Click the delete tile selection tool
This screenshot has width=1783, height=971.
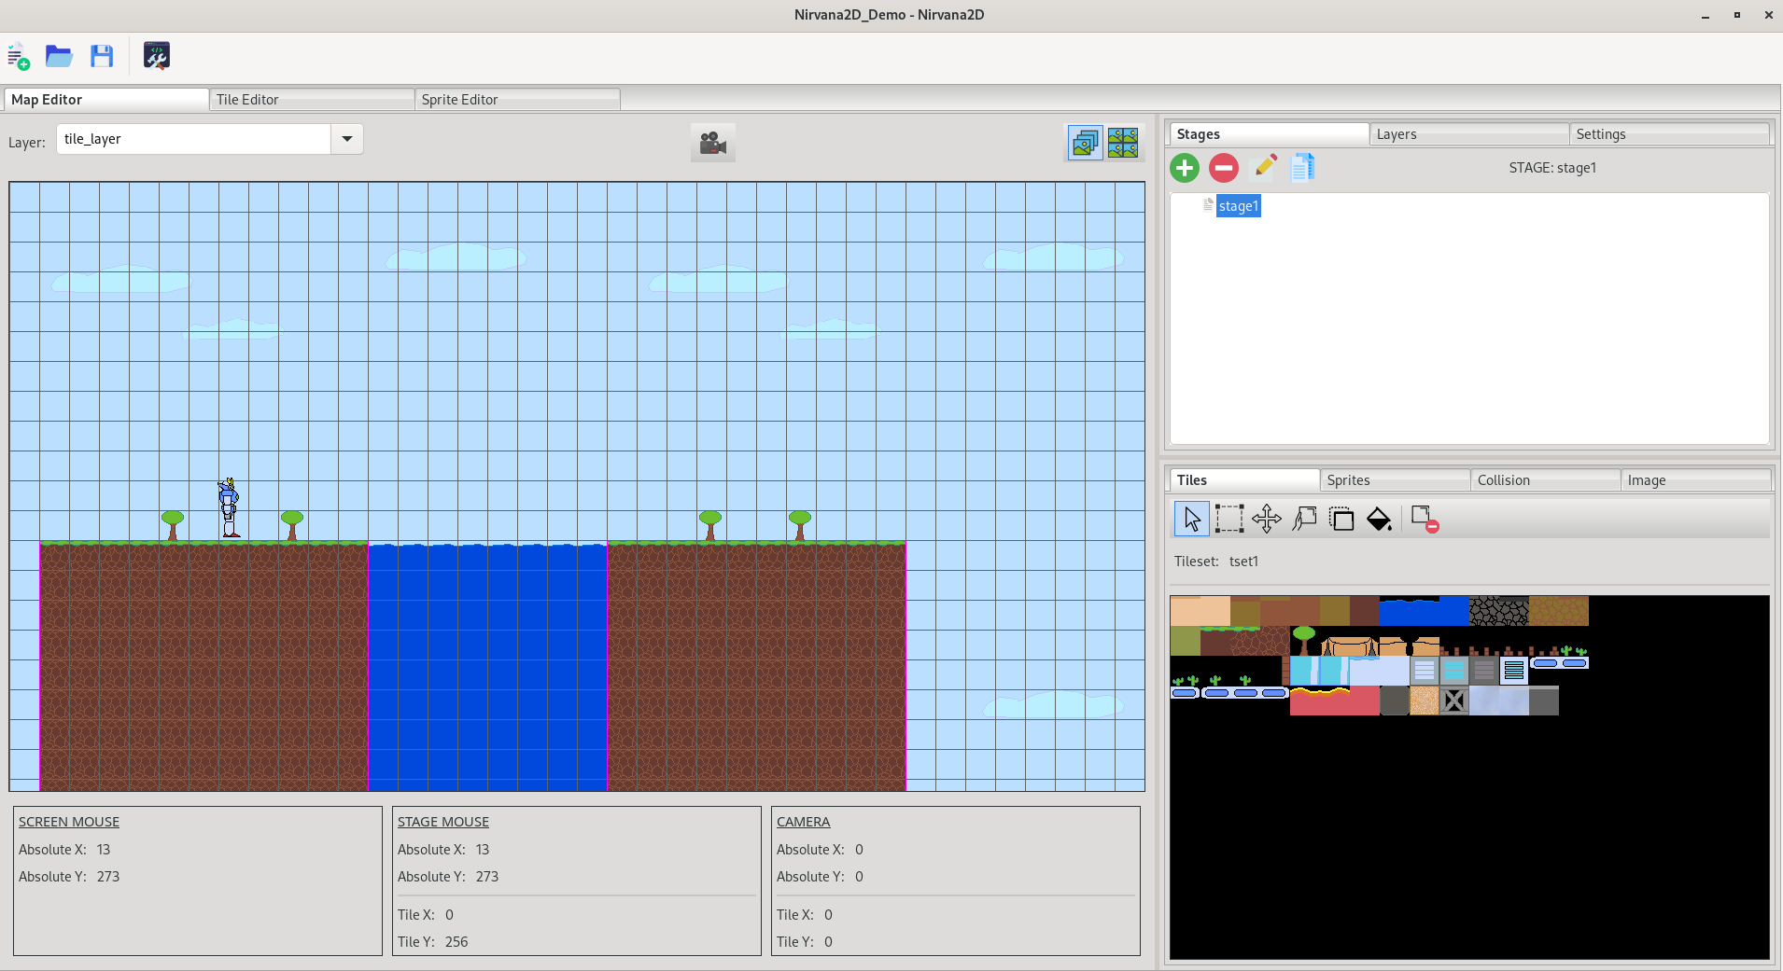pyautogui.click(x=1425, y=519)
